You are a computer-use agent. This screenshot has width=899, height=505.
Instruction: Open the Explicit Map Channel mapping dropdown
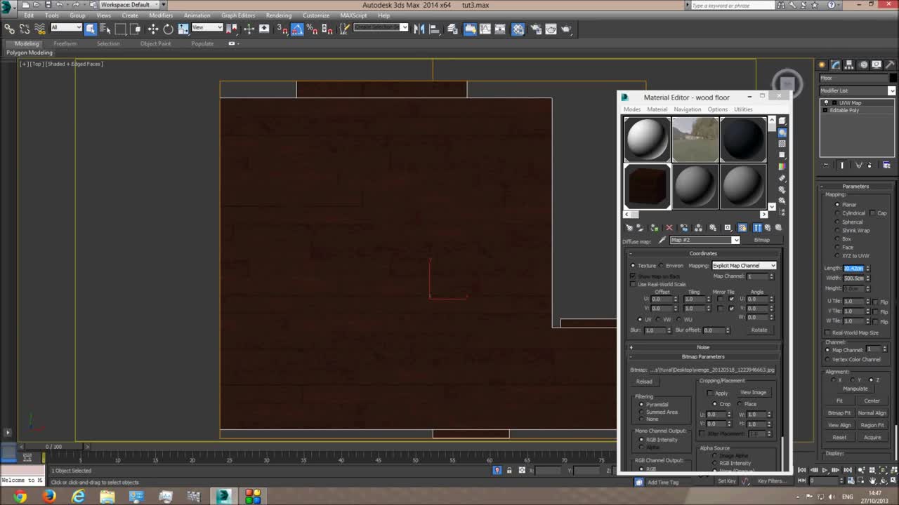pos(744,266)
